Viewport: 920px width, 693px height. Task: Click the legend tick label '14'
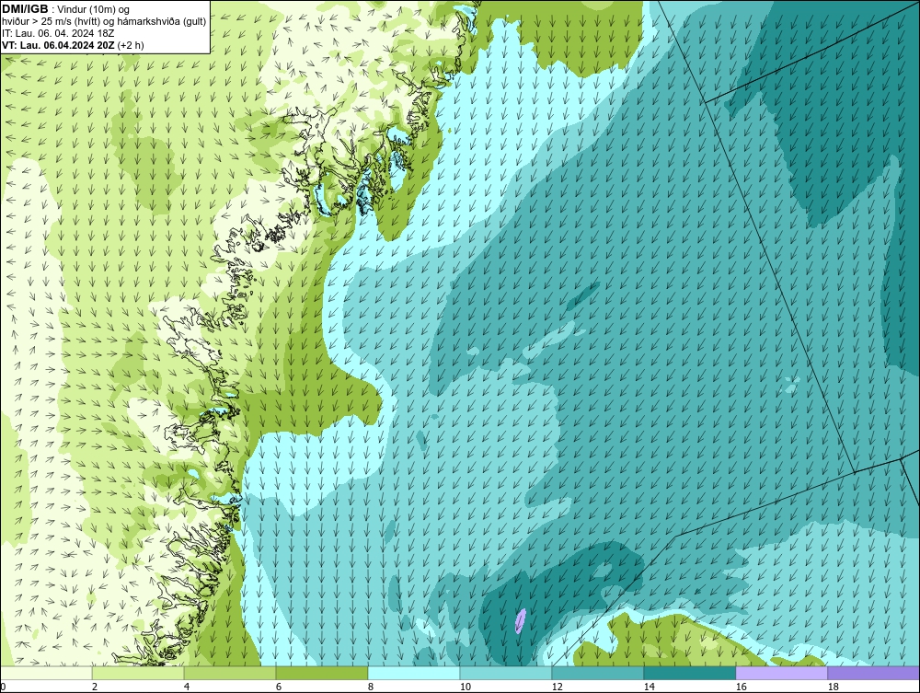(x=649, y=687)
